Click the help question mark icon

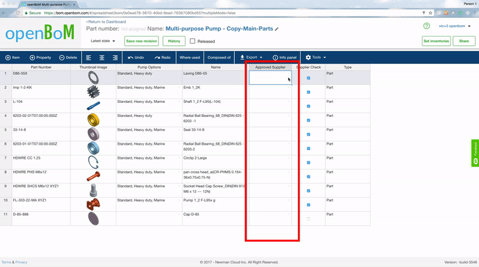pos(426,26)
